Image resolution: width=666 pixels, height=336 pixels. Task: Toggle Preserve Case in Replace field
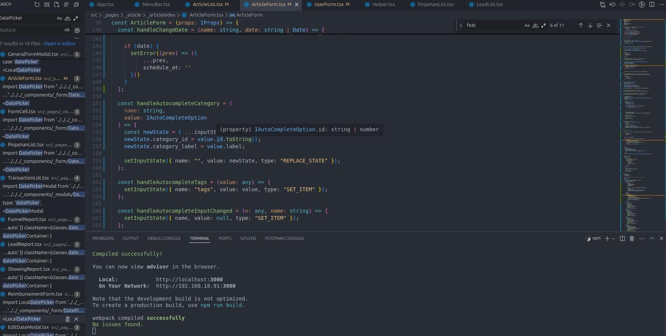point(67,30)
